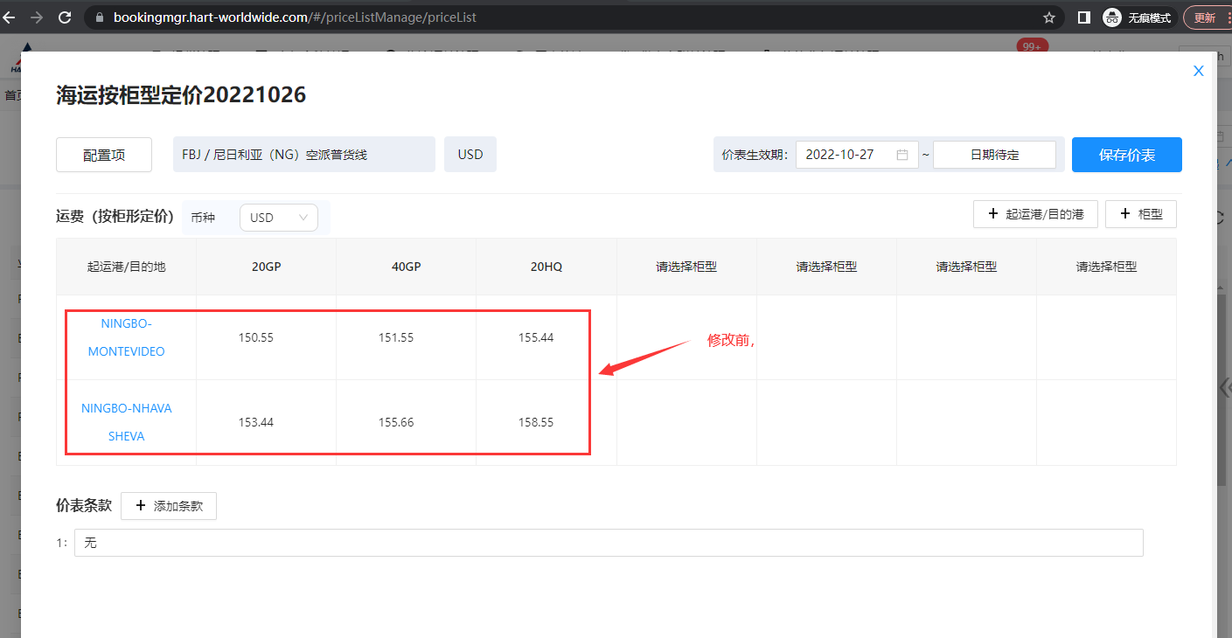Click the 日期待定 end date field

tap(994, 155)
